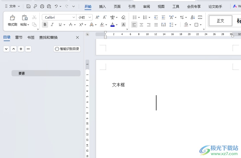241x158 pixels.
Task: Click the Decrease Indent icon
Action: tap(156, 17)
